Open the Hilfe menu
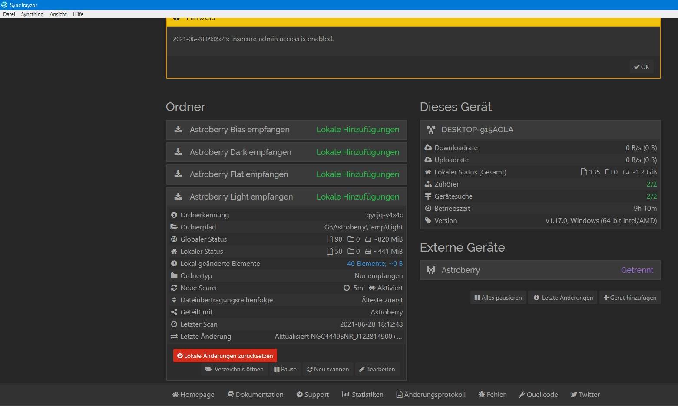This screenshot has height=406, width=678. 78,14
